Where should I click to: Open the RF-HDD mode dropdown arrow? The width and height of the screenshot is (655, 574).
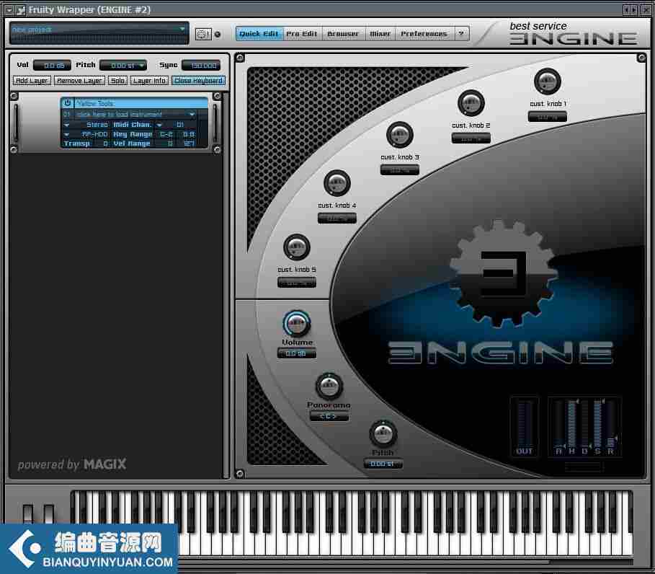point(66,135)
